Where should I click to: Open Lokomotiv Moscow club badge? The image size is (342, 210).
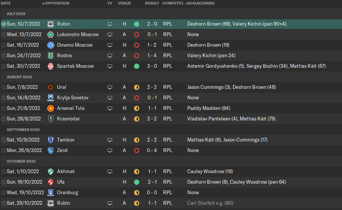(51, 35)
